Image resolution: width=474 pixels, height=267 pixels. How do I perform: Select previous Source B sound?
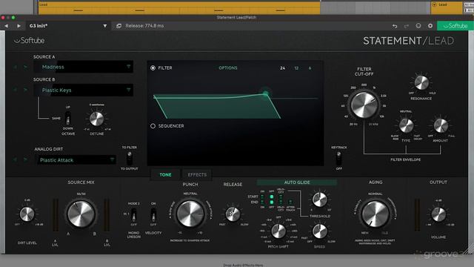pyautogui.click(x=15, y=90)
